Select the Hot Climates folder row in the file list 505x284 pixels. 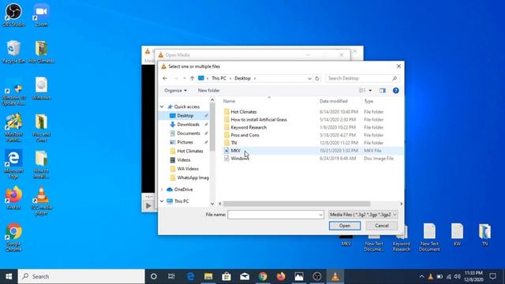coord(312,112)
